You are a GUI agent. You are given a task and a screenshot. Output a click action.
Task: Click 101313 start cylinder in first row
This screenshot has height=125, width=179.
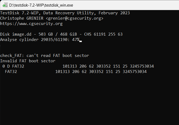tap(70, 66)
